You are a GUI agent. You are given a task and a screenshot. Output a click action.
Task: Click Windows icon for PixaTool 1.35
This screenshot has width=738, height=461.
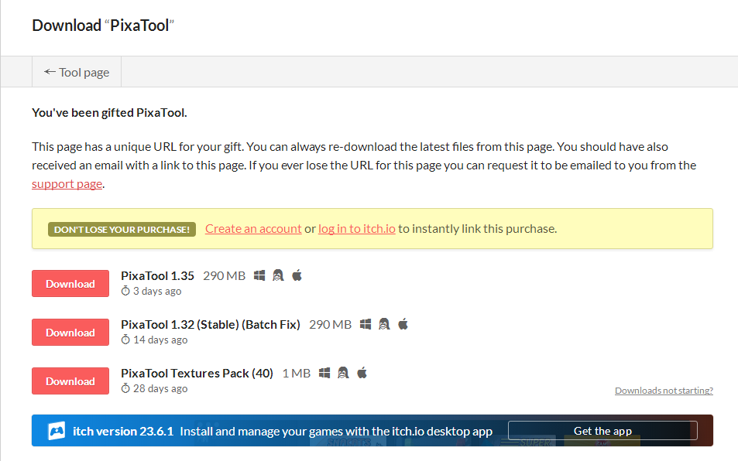click(259, 275)
